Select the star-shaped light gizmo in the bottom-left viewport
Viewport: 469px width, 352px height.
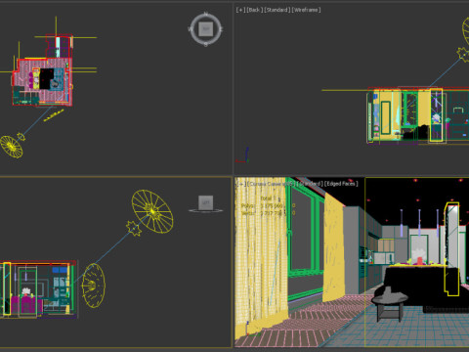pos(134,228)
